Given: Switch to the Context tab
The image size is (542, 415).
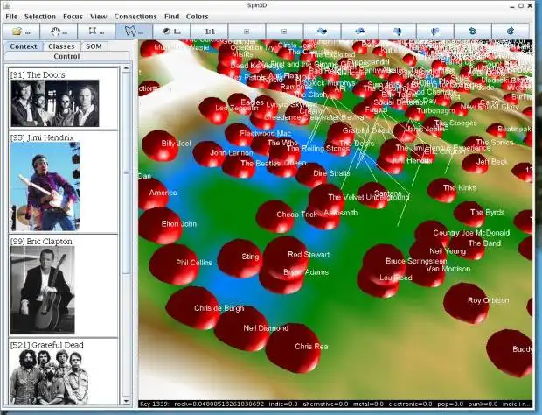Looking at the screenshot, I should (23, 46).
